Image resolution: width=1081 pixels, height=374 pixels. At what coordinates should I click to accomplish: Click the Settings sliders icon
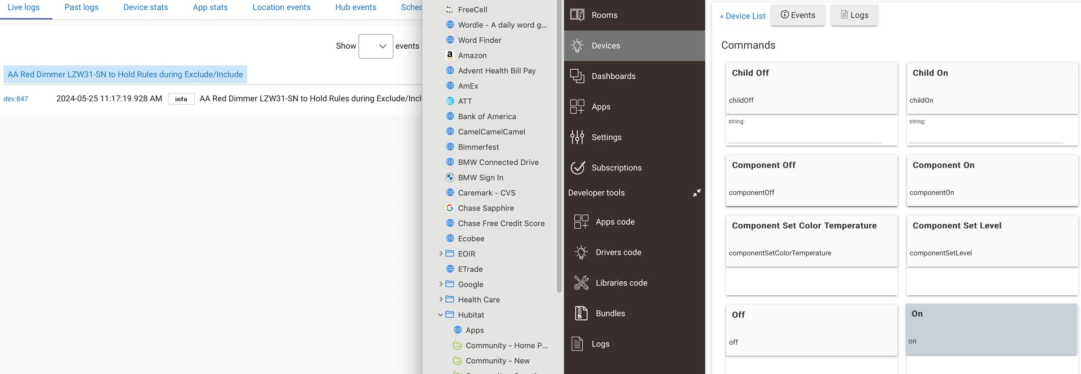[x=577, y=137]
